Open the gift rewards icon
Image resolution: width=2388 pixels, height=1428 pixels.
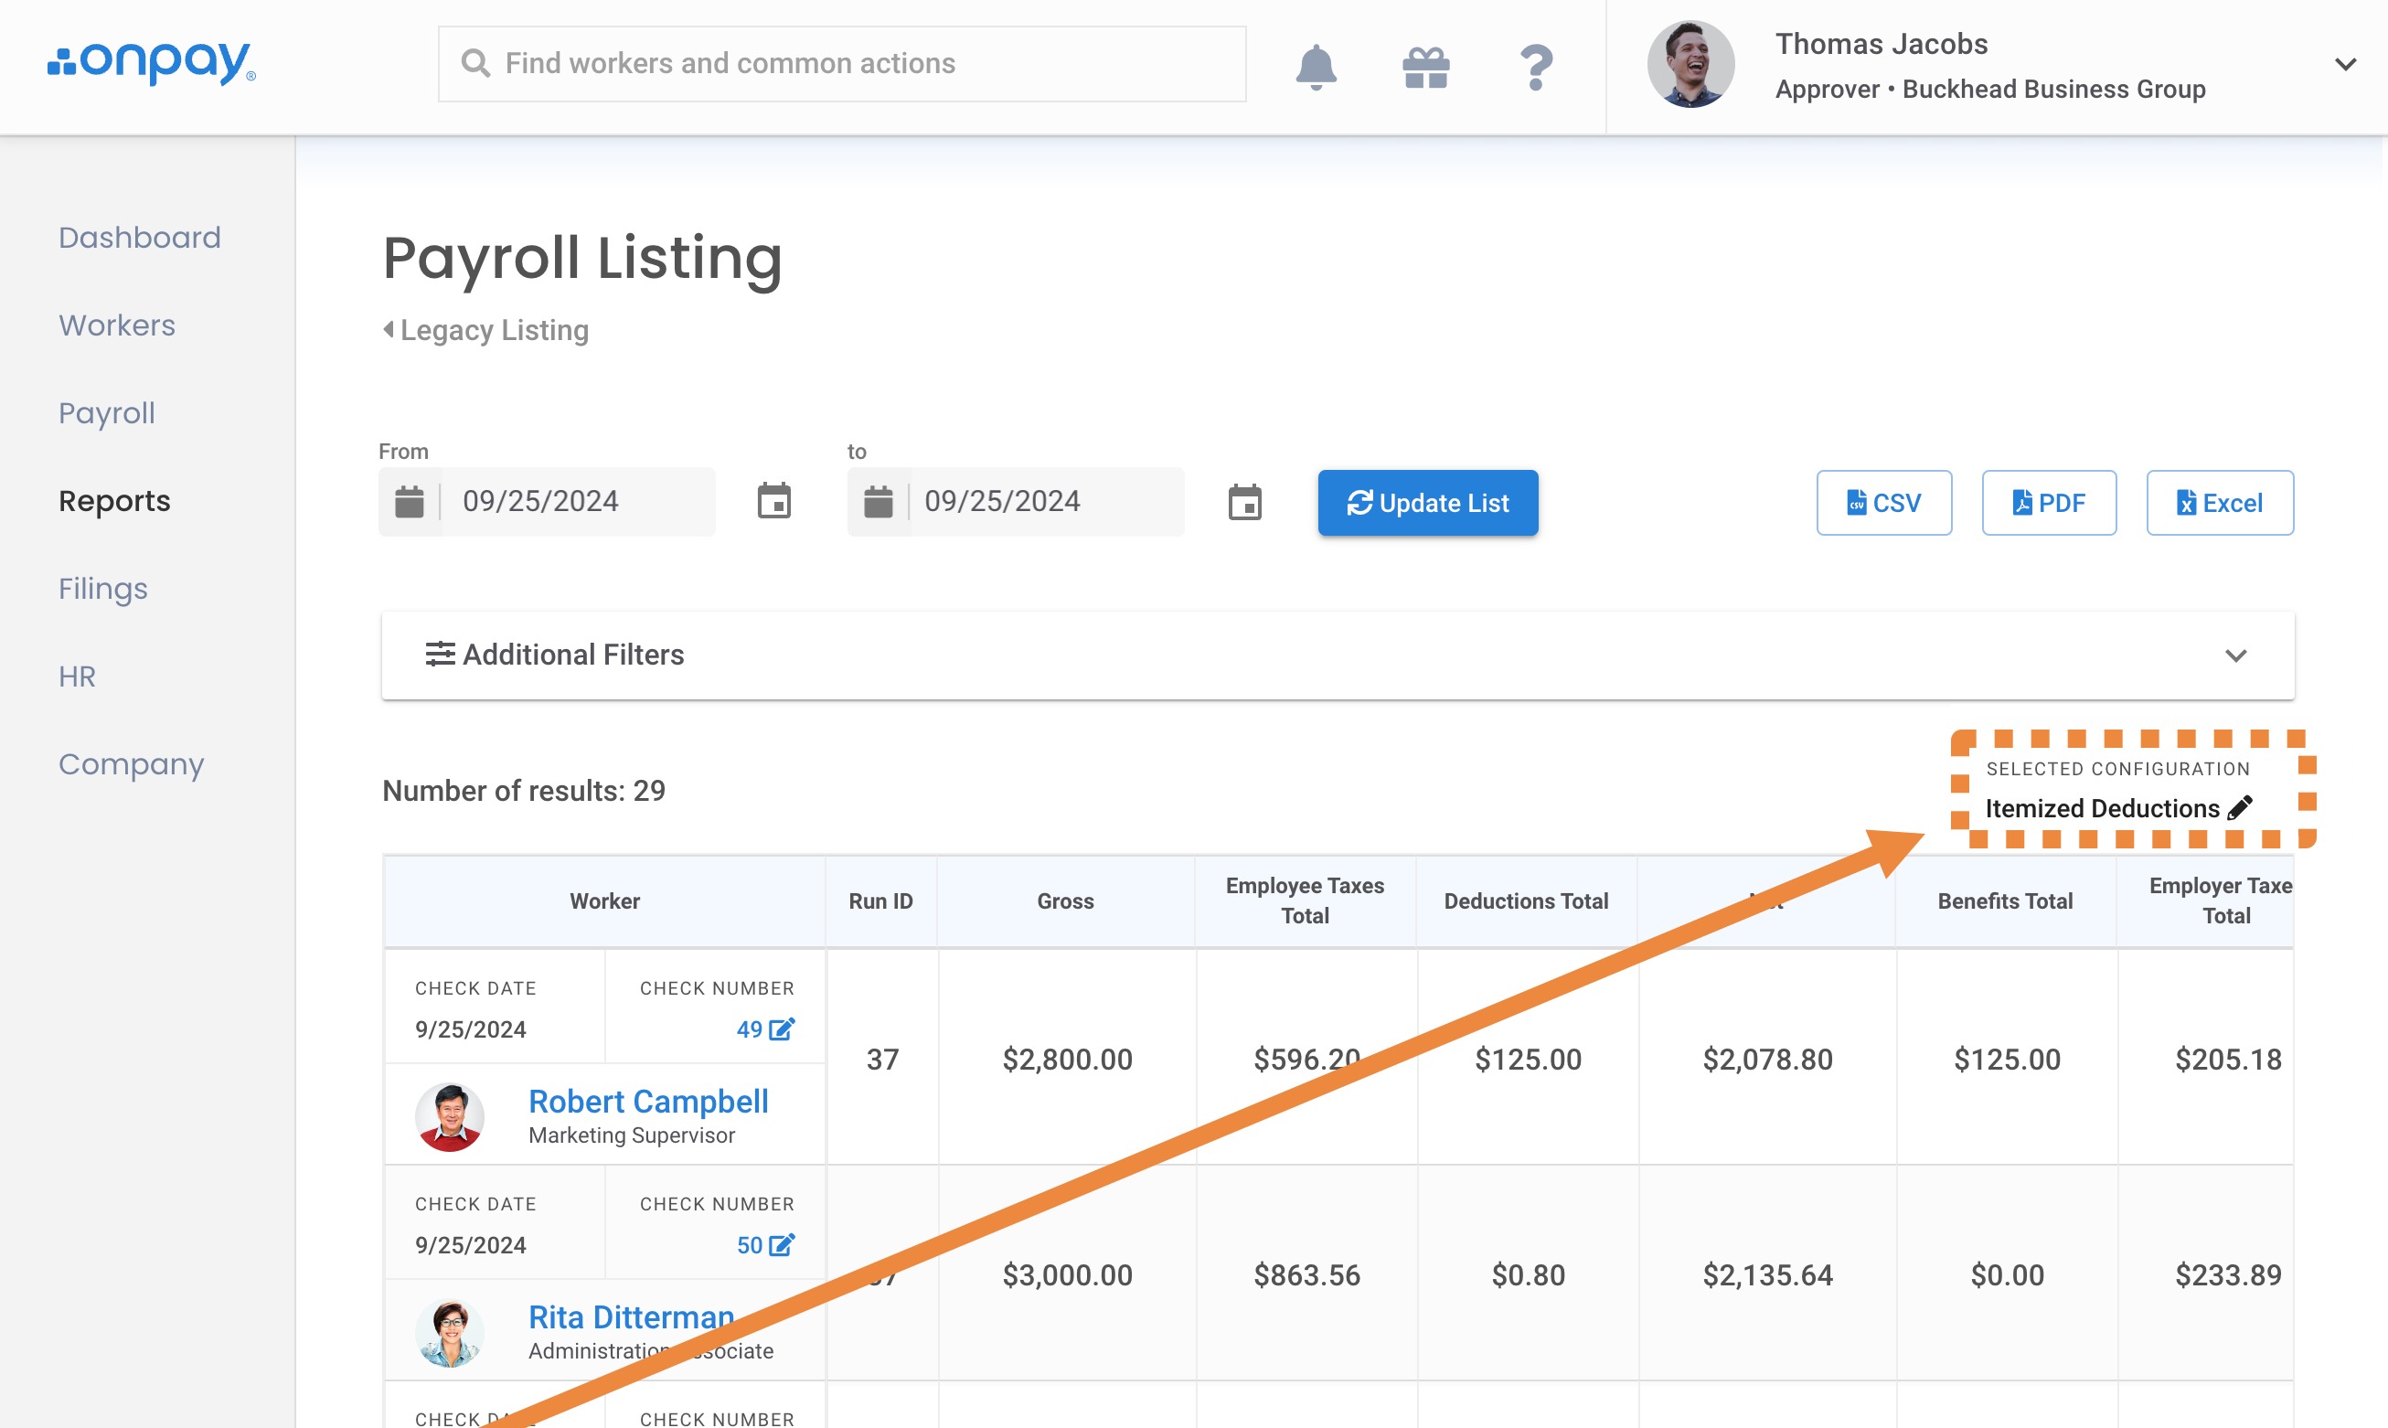[x=1426, y=68]
